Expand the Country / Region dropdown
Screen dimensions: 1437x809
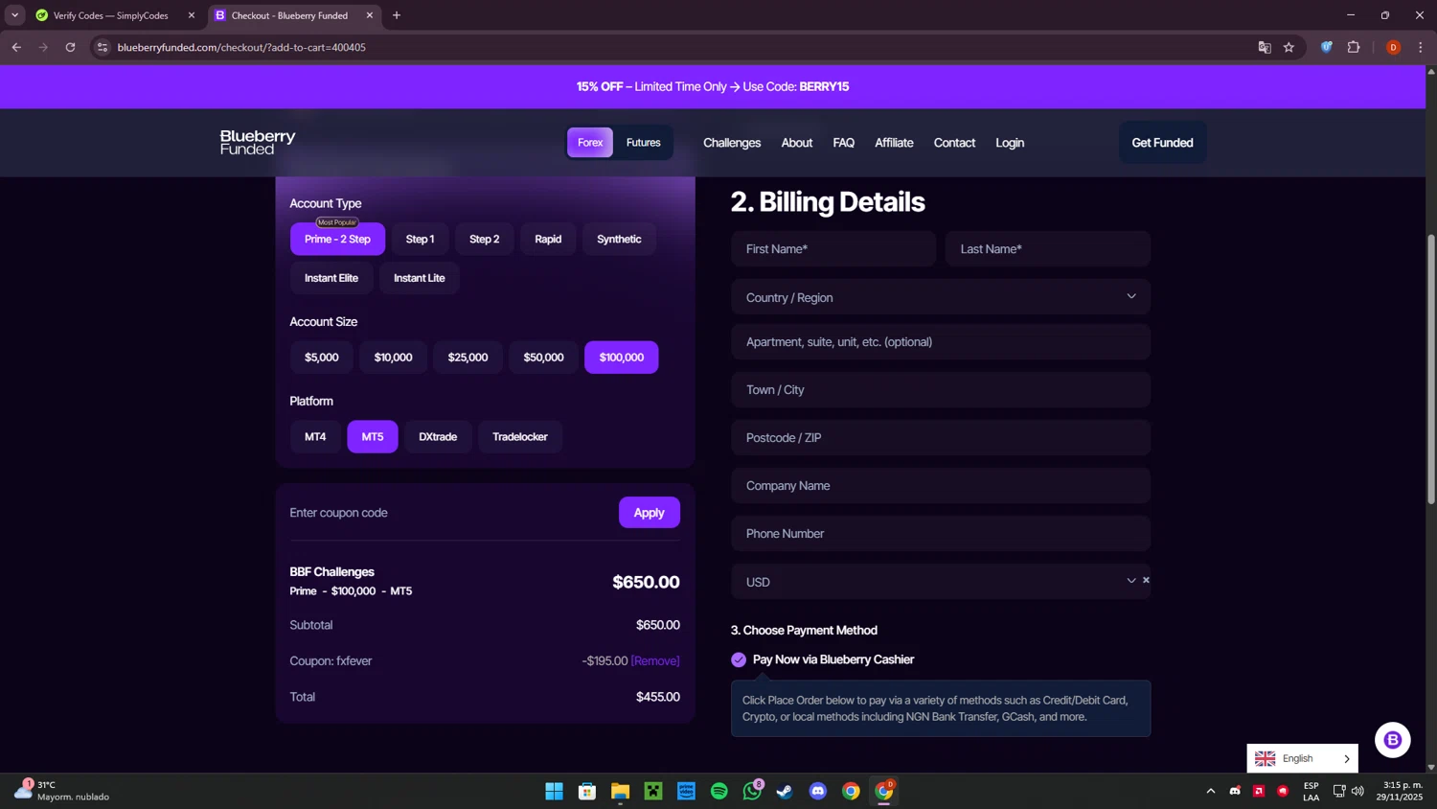click(941, 297)
